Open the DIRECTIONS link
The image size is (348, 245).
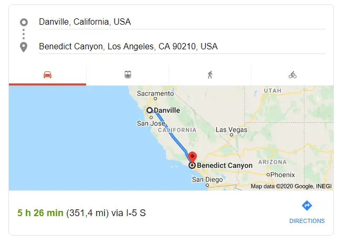coord(307,221)
